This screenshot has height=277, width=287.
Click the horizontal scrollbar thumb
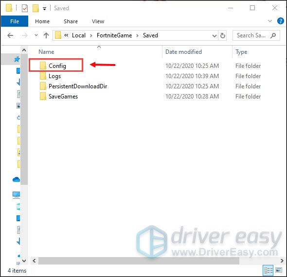click(139, 261)
